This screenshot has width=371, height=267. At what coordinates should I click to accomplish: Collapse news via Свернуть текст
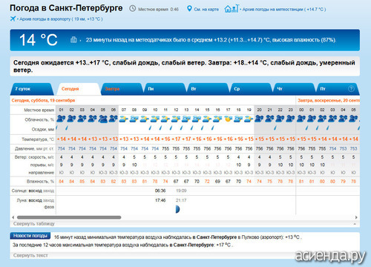(30, 255)
